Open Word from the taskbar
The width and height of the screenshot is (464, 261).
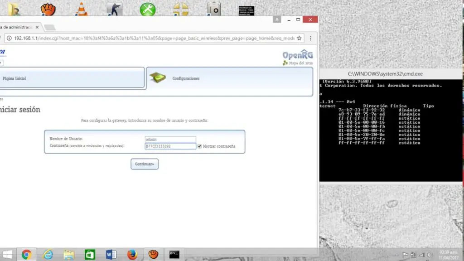pyautogui.click(x=111, y=255)
